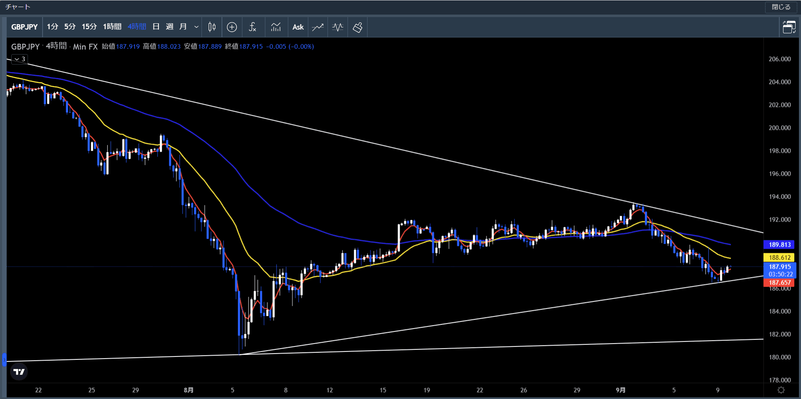Click the 194.000 price axis label
The height and width of the screenshot is (399, 801).
(x=780, y=197)
